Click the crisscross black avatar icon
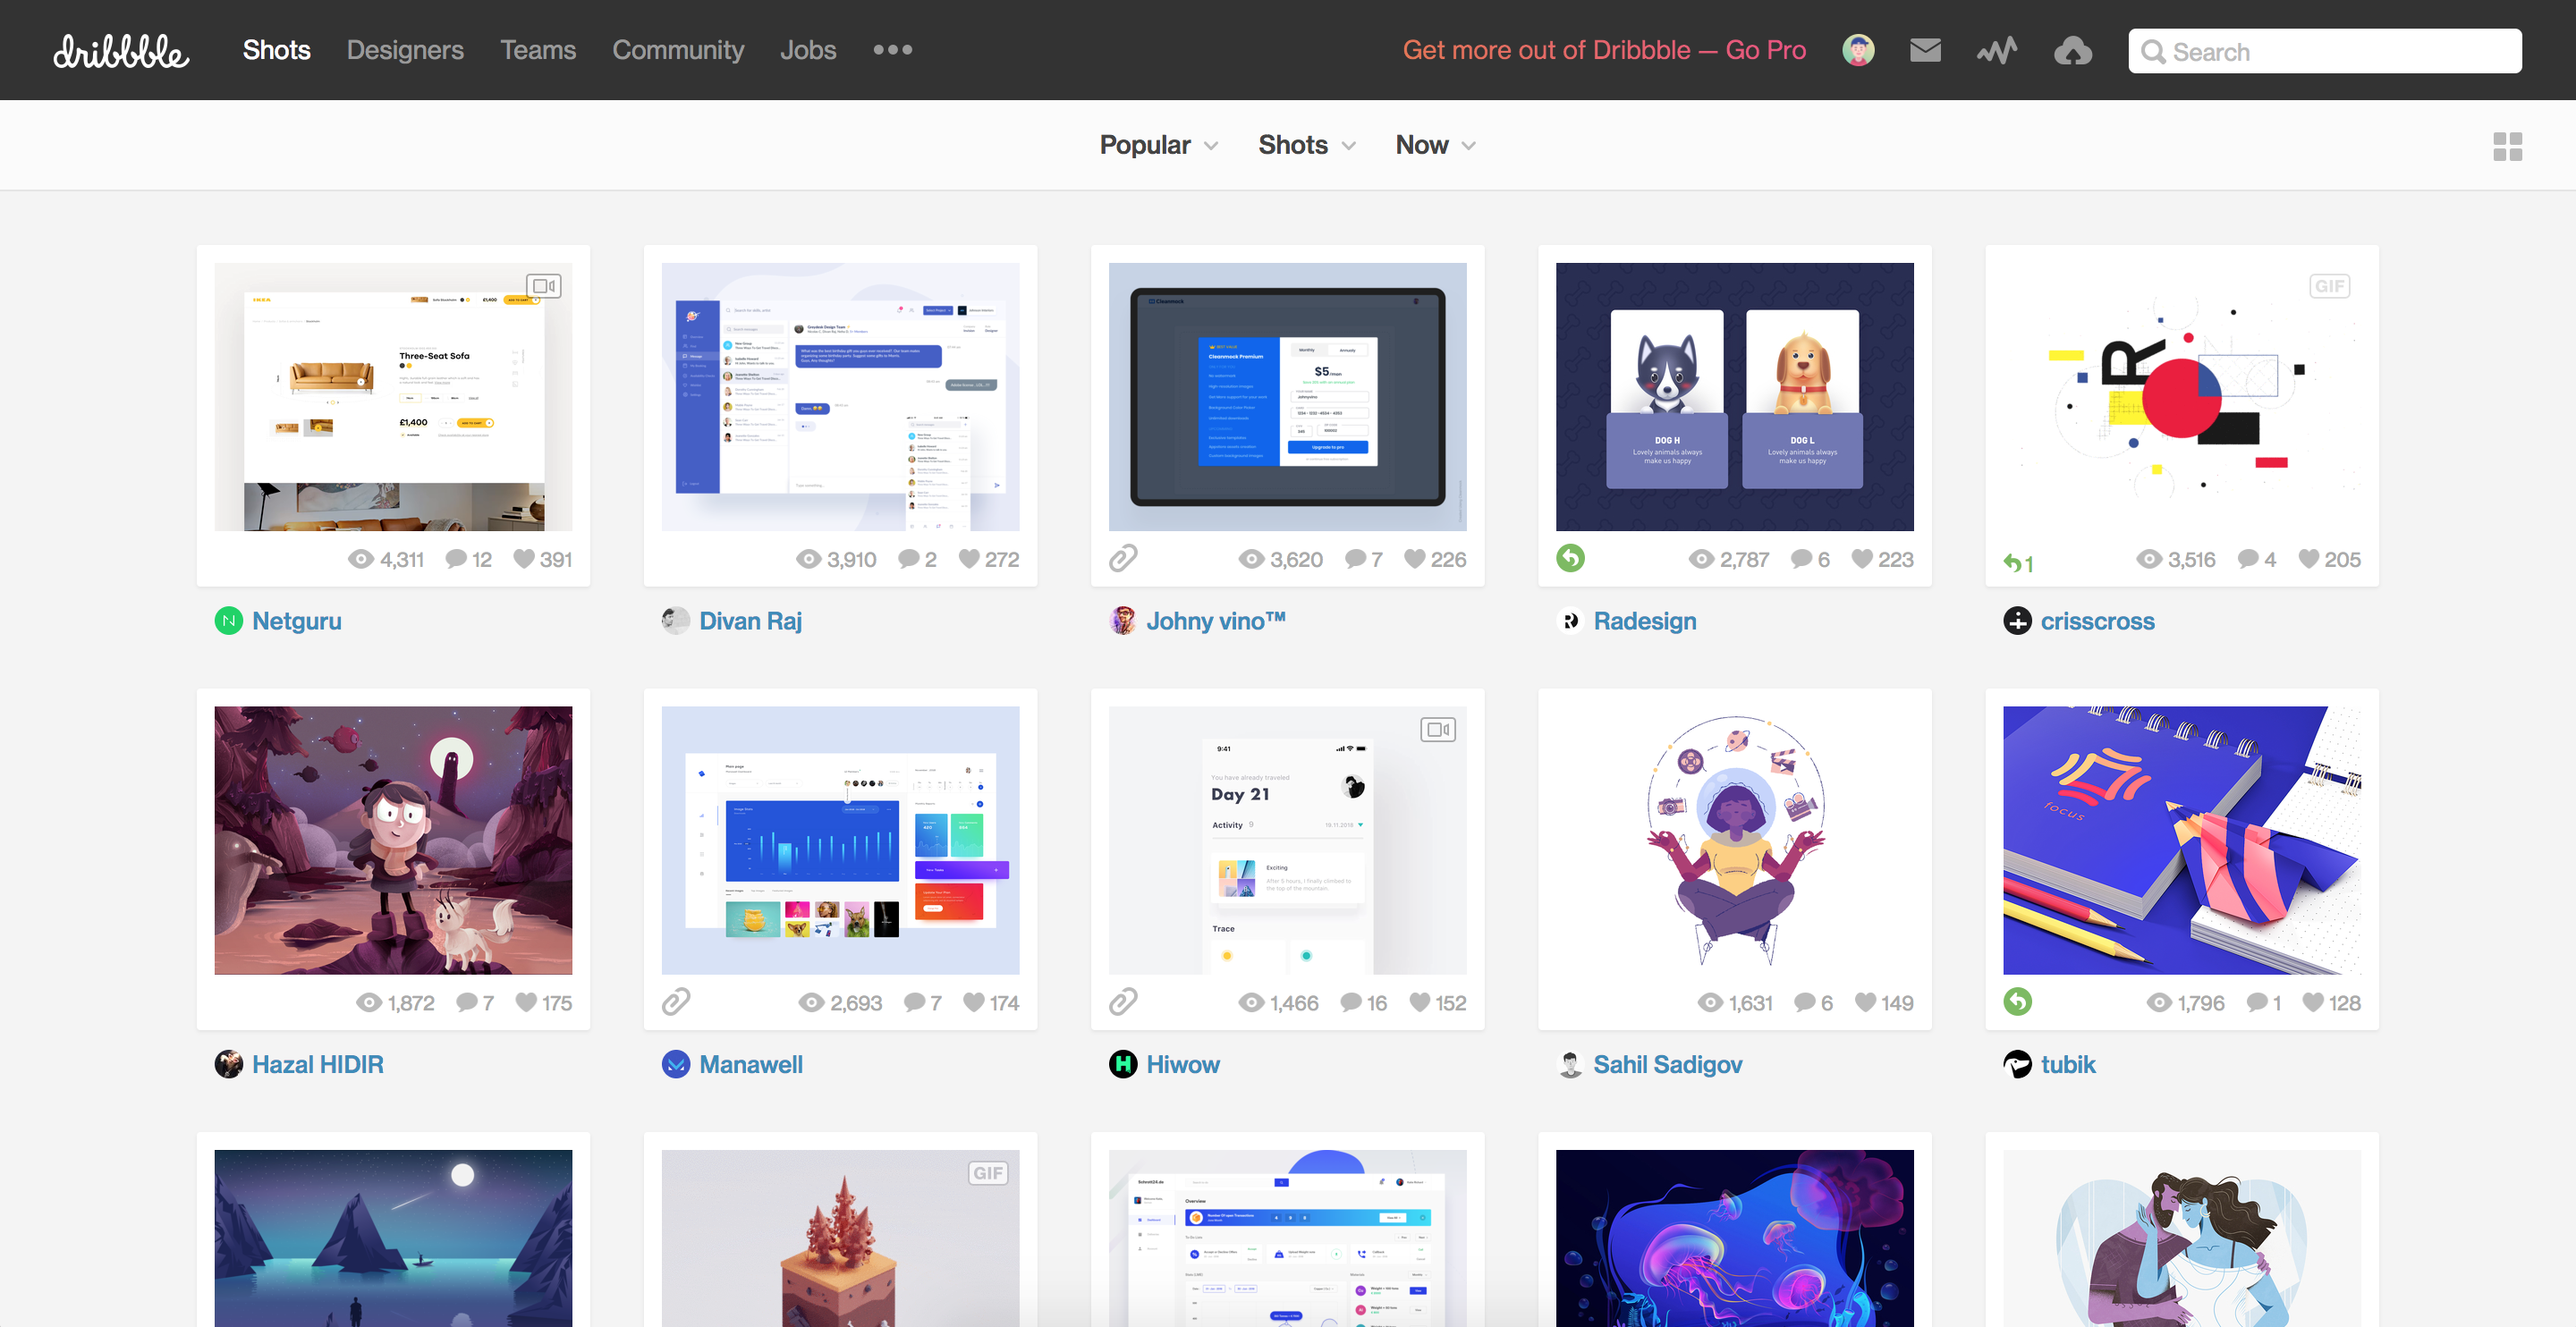 (x=2017, y=621)
